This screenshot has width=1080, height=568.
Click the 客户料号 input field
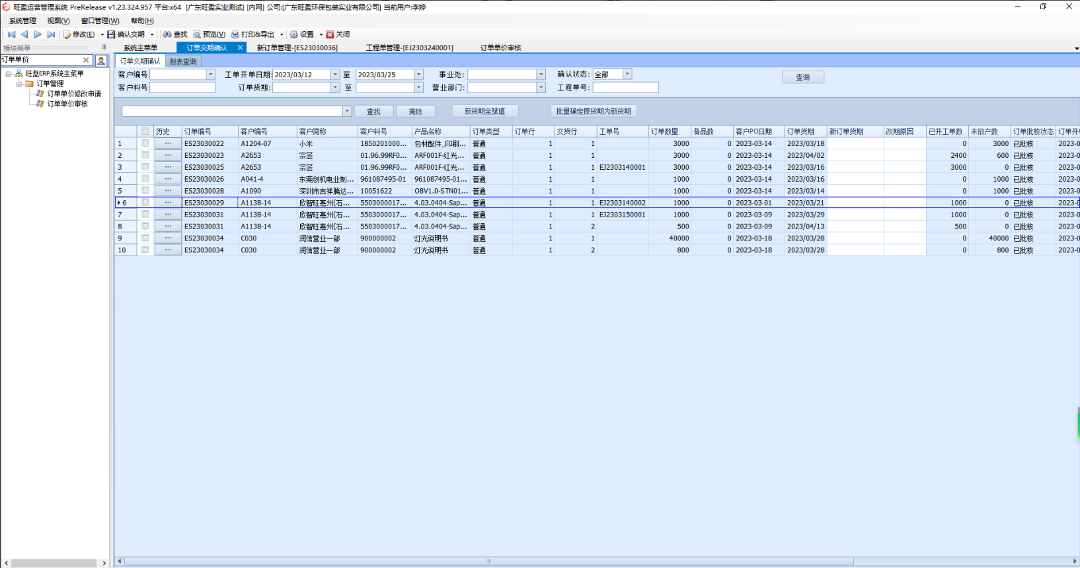pyautogui.click(x=182, y=87)
